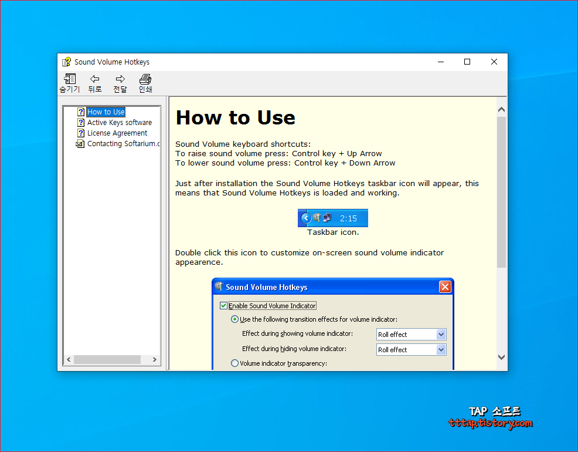578x452 pixels.
Task: Click 'Control key + Up Arrow' line
Action: 278,153
